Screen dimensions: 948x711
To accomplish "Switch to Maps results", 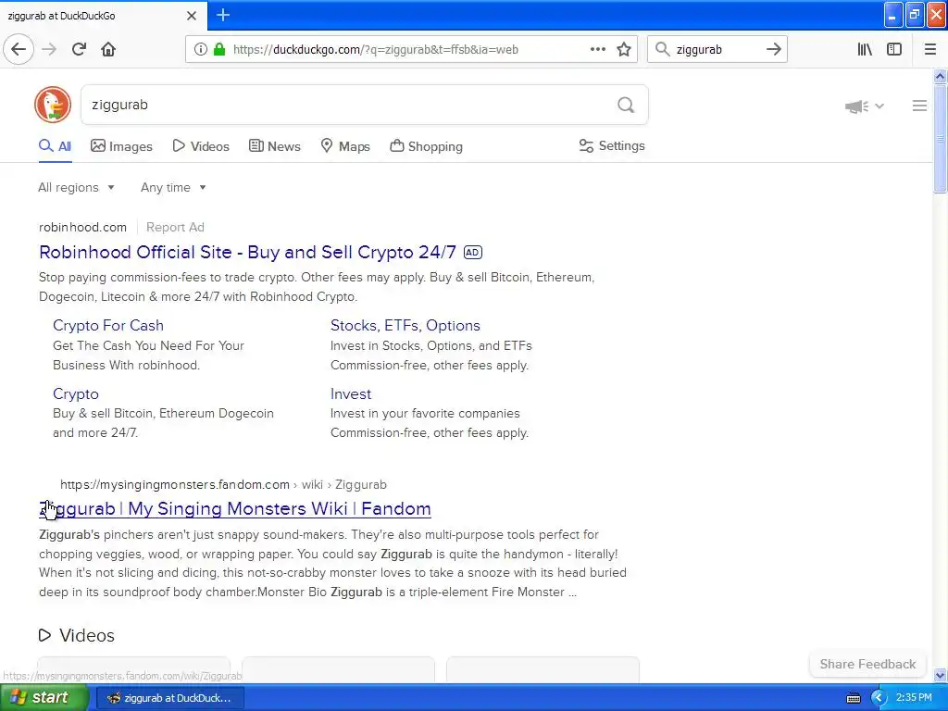I will click(x=345, y=145).
